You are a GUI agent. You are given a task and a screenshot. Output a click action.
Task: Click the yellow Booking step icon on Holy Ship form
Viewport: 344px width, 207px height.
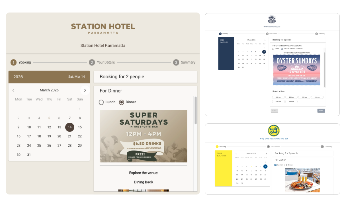[217, 147]
